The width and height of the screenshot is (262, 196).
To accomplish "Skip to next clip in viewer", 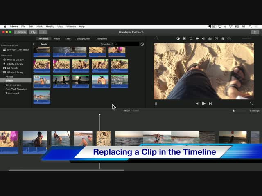I will [x=210, y=103].
